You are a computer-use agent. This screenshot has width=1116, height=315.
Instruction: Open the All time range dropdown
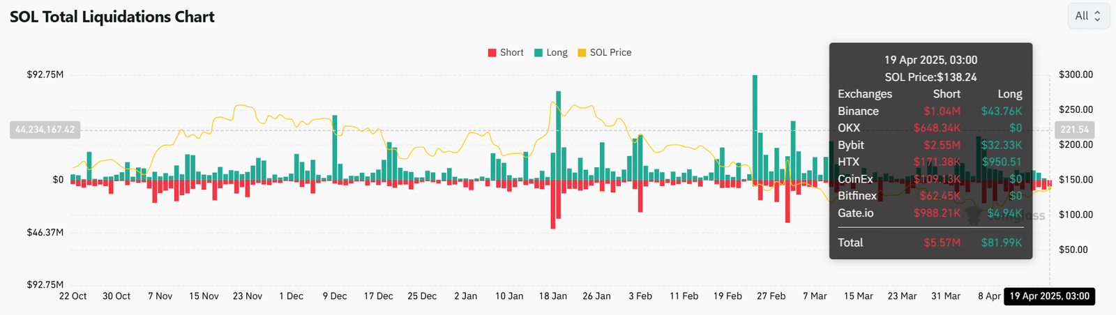point(1087,16)
